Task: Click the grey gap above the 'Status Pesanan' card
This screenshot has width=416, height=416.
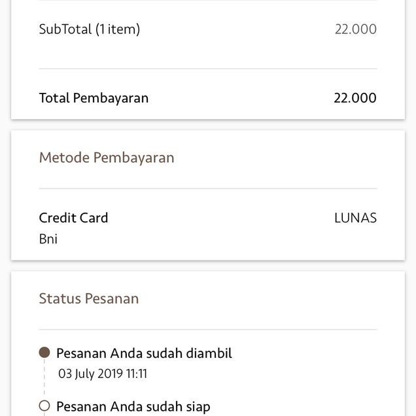Action: [208, 266]
